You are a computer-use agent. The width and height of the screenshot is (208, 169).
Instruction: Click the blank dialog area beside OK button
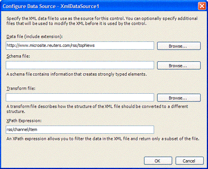coord(74,161)
